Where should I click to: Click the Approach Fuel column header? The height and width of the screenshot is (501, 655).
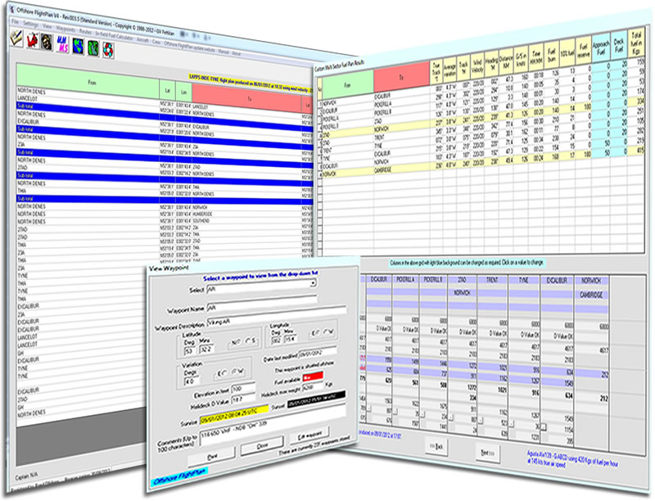tap(601, 48)
